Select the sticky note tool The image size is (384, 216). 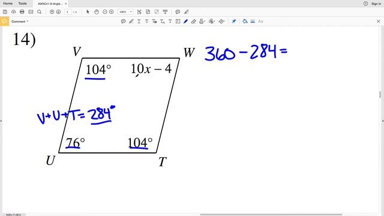click(x=124, y=22)
